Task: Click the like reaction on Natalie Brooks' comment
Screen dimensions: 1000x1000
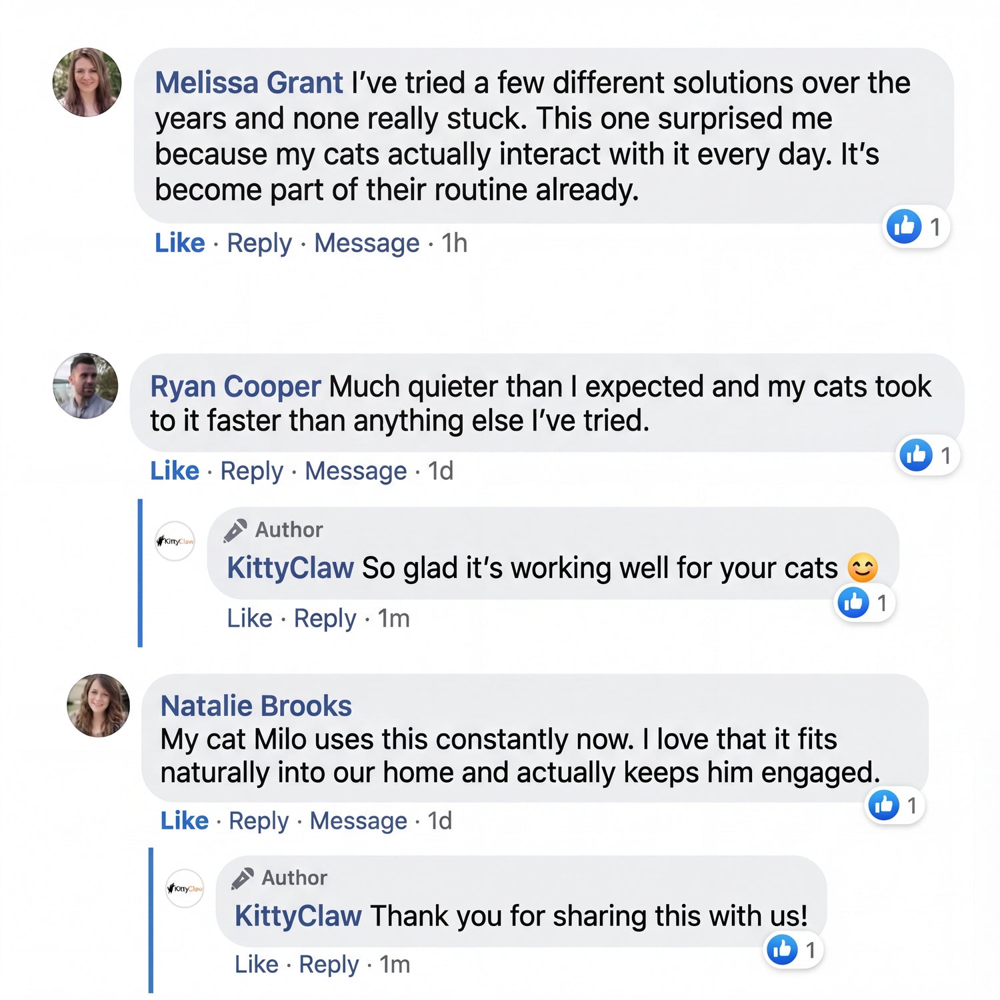Action: [883, 805]
